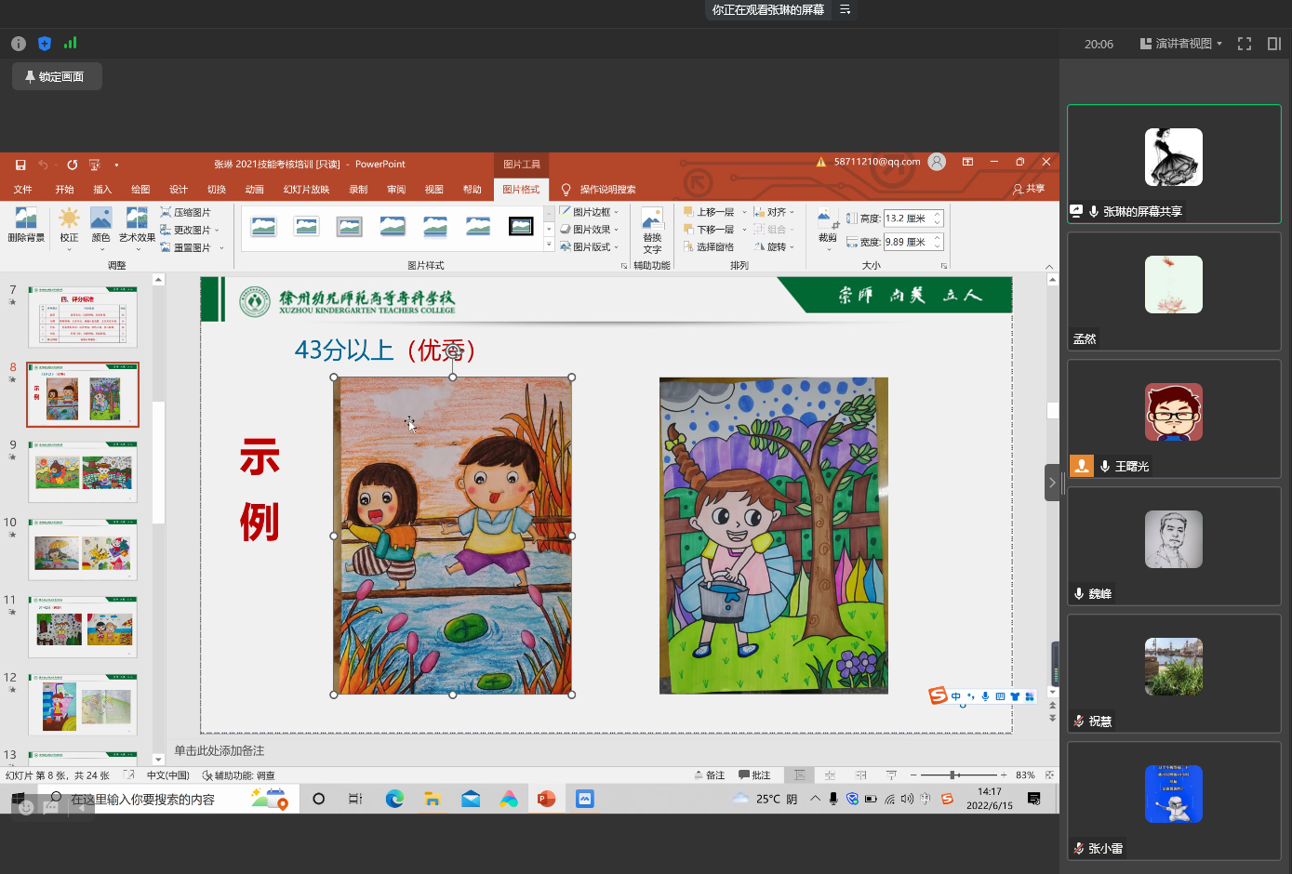1292x874 pixels.
Task: Click the blue security shield icon
Action: [x=44, y=44]
